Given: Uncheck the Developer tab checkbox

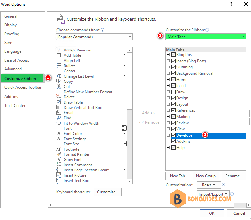Looking at the screenshot, I should point(173,135).
